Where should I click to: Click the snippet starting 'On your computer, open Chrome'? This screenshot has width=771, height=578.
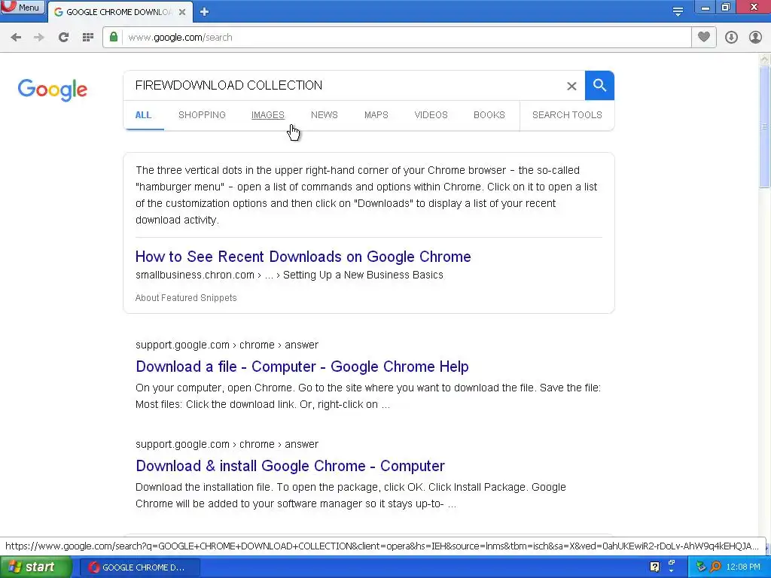click(367, 396)
